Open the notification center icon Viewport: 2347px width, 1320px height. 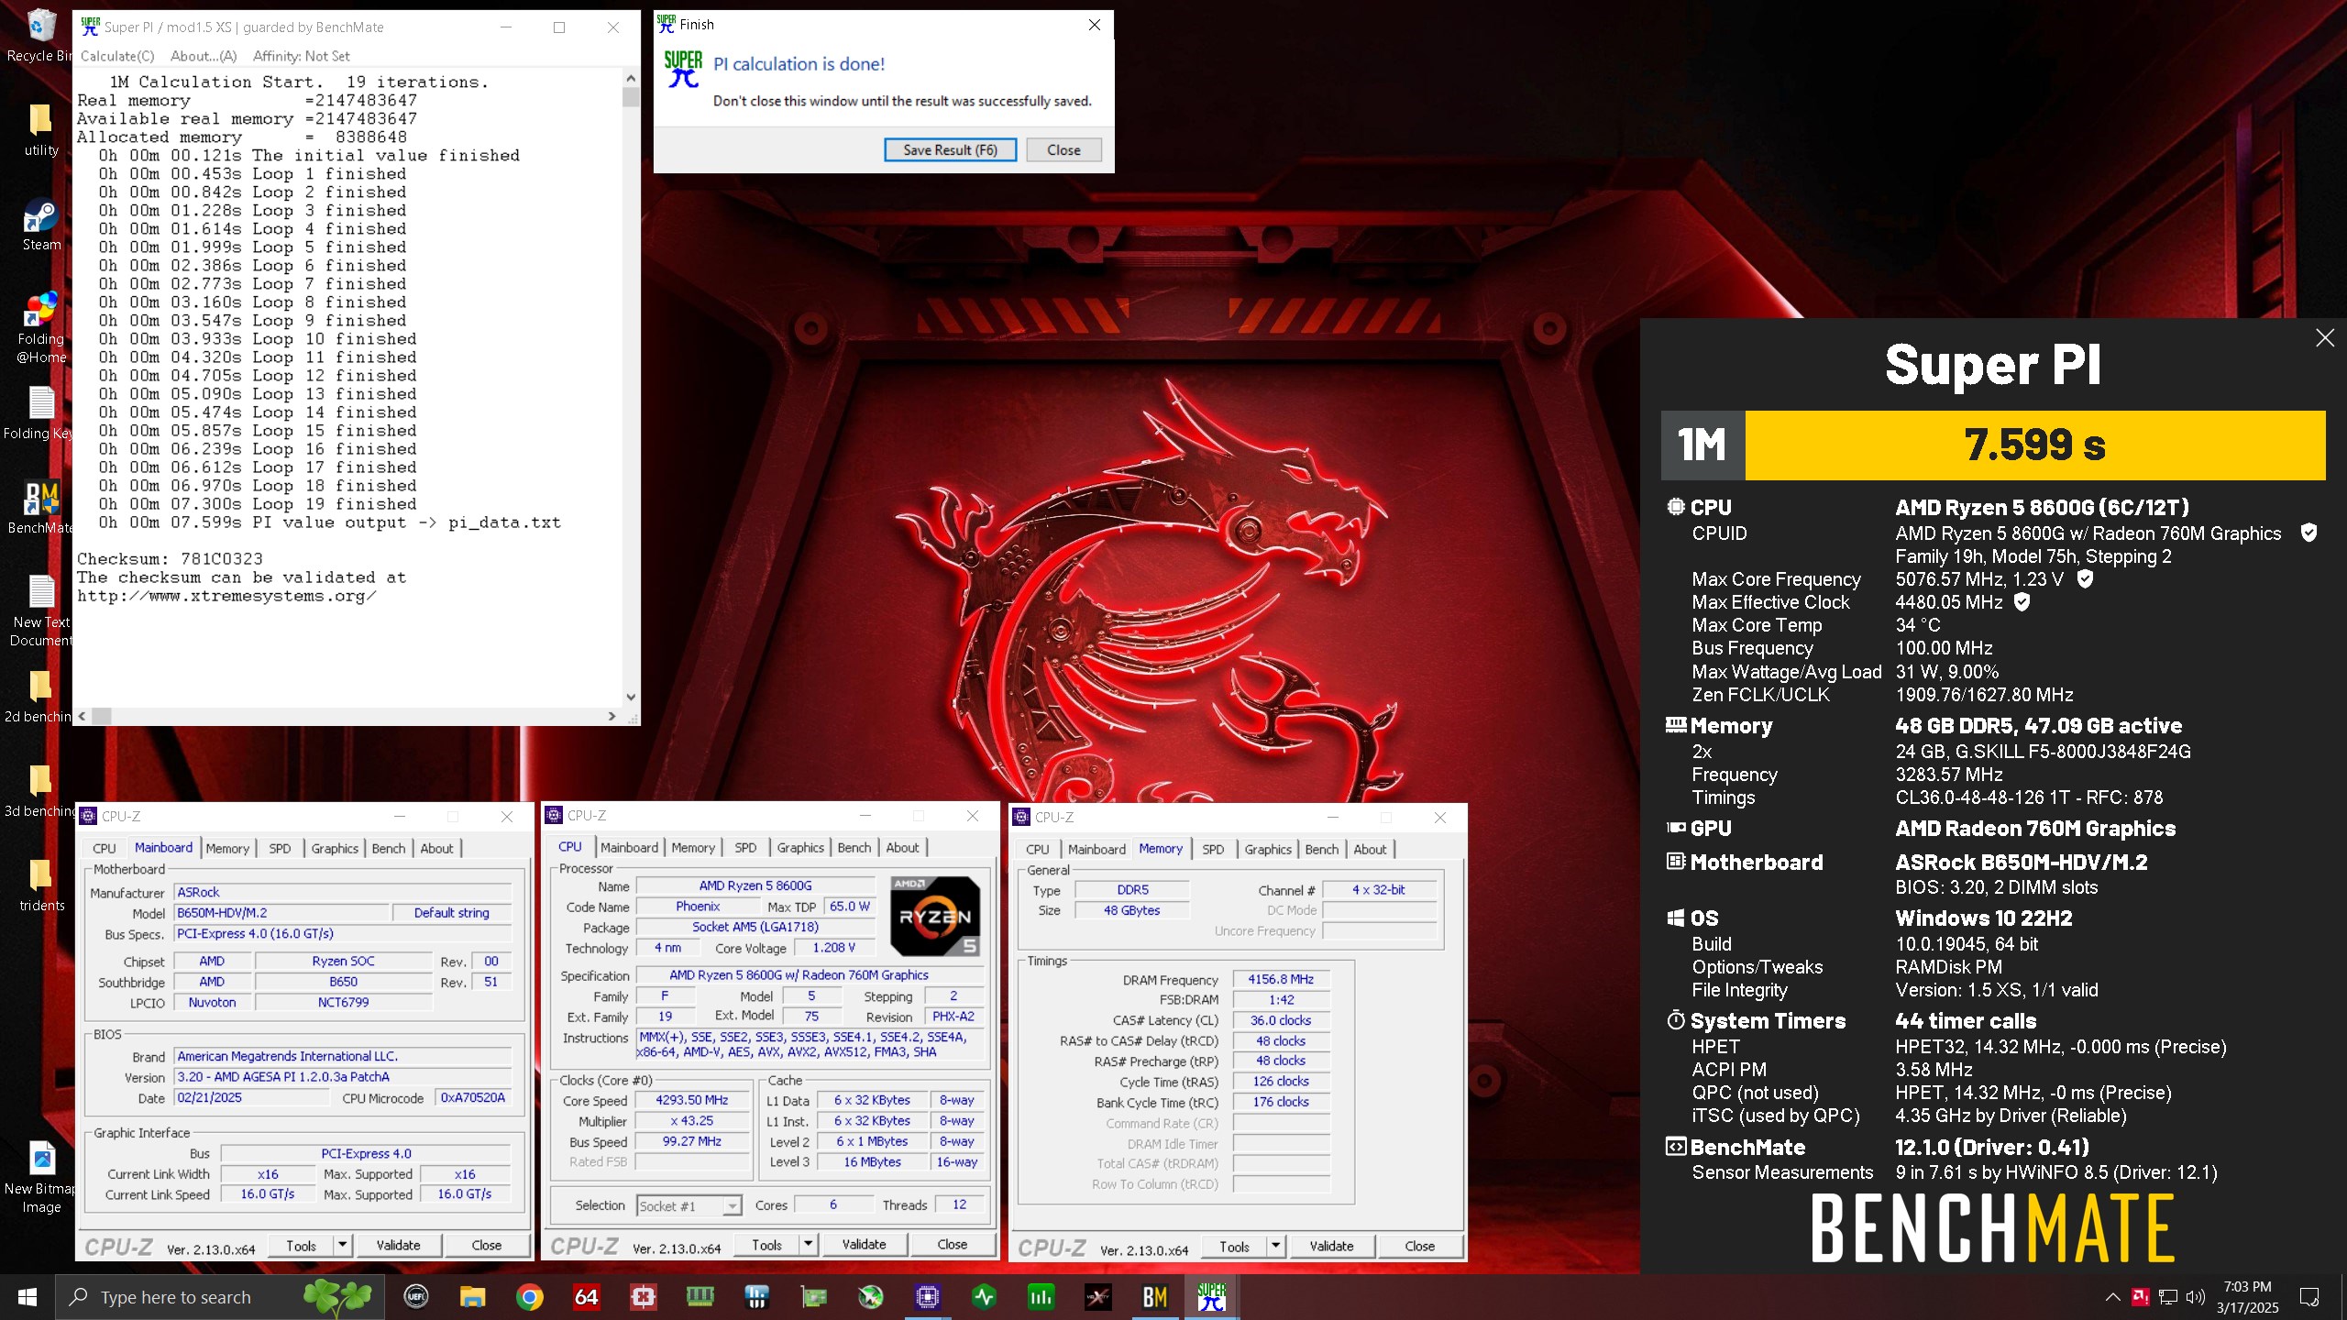(x=2309, y=1297)
